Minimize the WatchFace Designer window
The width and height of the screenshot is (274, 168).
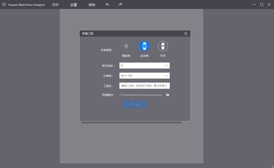254,5
